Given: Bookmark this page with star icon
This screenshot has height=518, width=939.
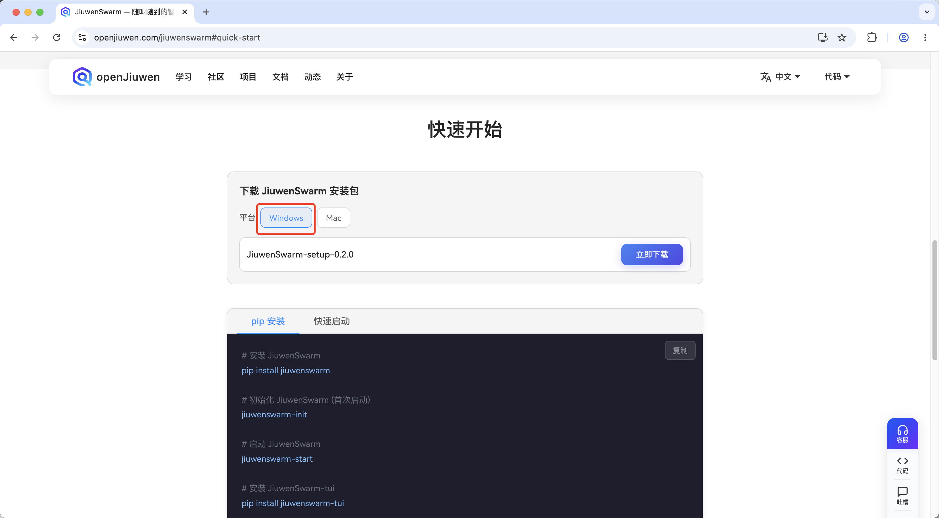Looking at the screenshot, I should click(x=842, y=38).
